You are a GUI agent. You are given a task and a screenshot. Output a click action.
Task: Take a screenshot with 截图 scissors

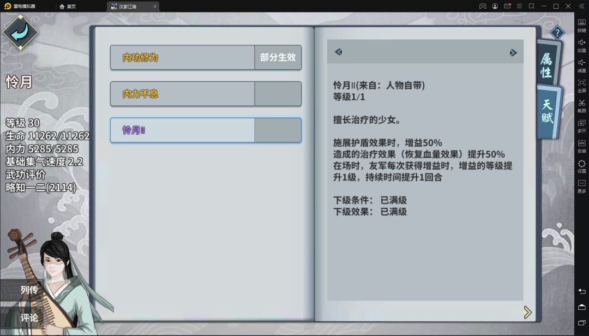581,106
